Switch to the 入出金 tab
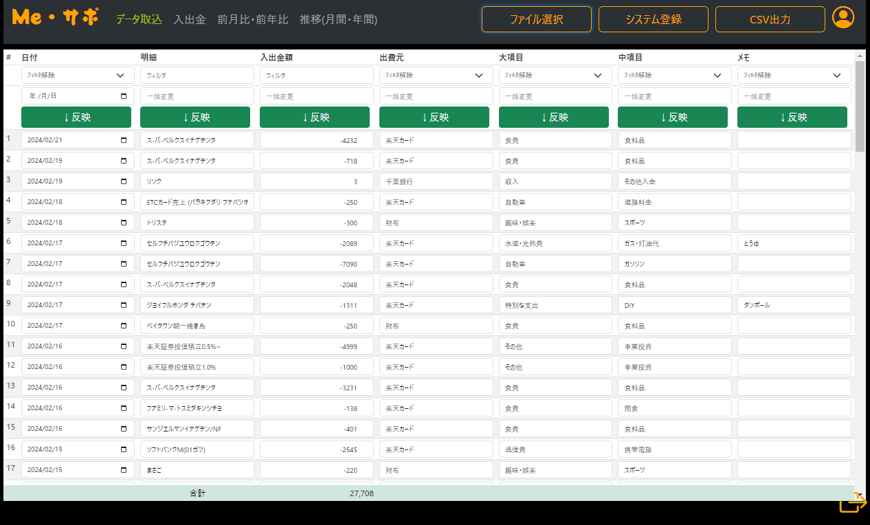The image size is (870, 525). (190, 20)
